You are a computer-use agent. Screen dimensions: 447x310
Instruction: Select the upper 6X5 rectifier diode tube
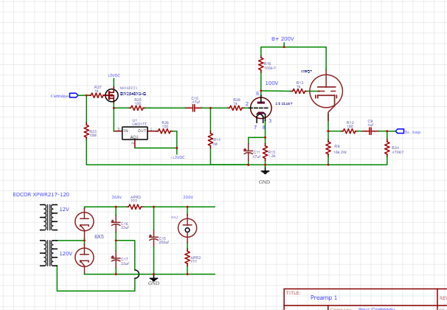pyautogui.click(x=84, y=221)
